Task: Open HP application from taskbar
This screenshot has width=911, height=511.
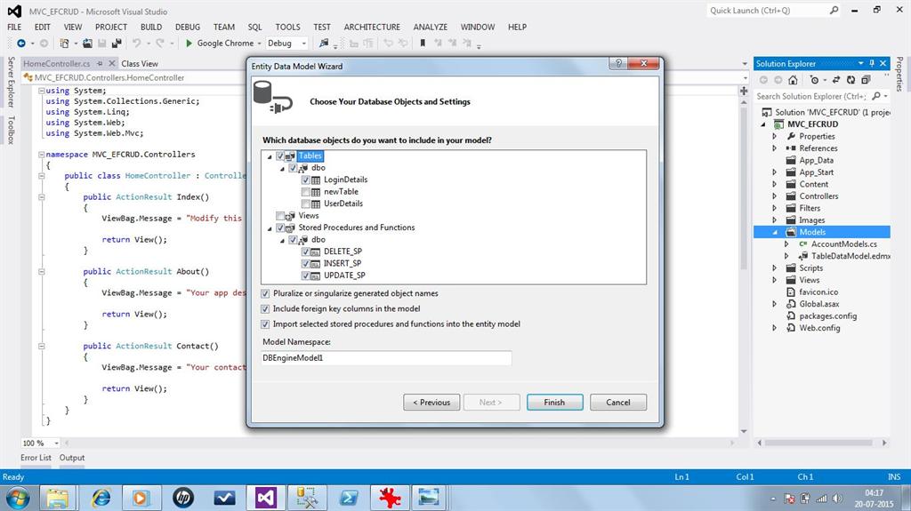Action: pyautogui.click(x=183, y=498)
